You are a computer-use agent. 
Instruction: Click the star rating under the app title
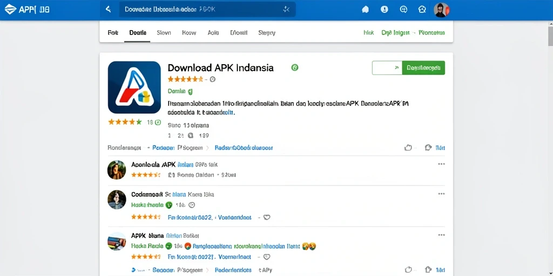(186, 79)
